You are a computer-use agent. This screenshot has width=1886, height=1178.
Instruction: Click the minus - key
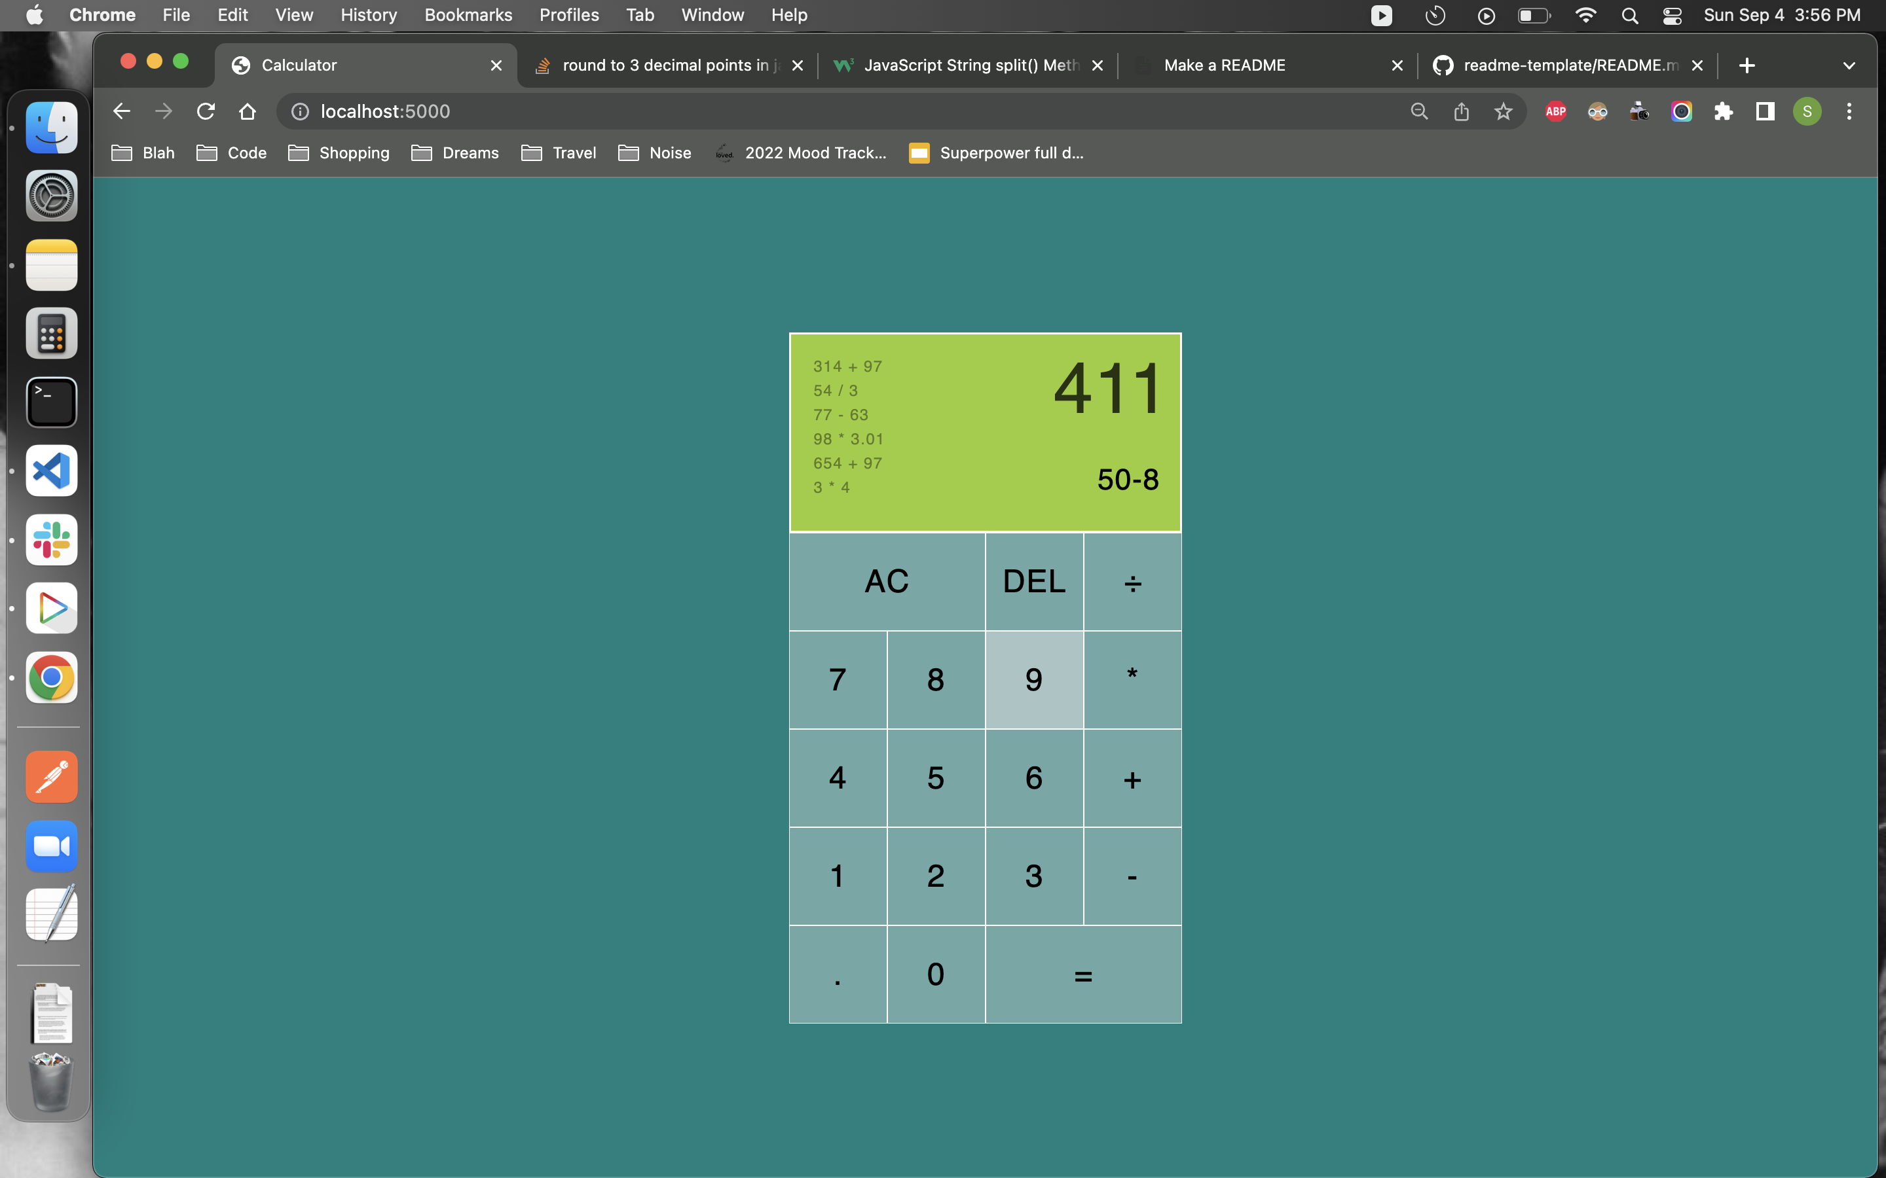pos(1132,876)
